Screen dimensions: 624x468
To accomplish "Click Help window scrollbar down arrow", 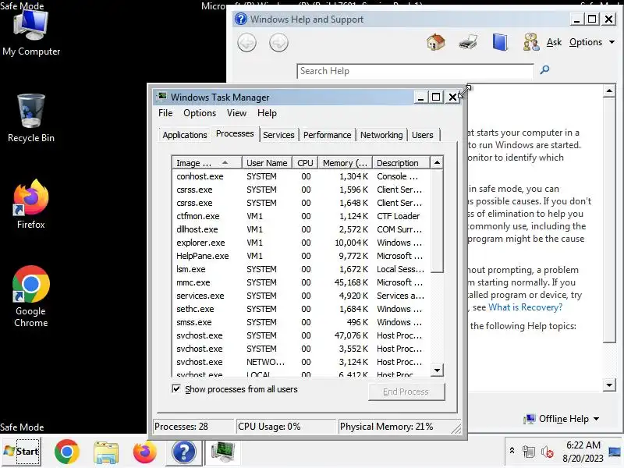I will tap(609, 385).
